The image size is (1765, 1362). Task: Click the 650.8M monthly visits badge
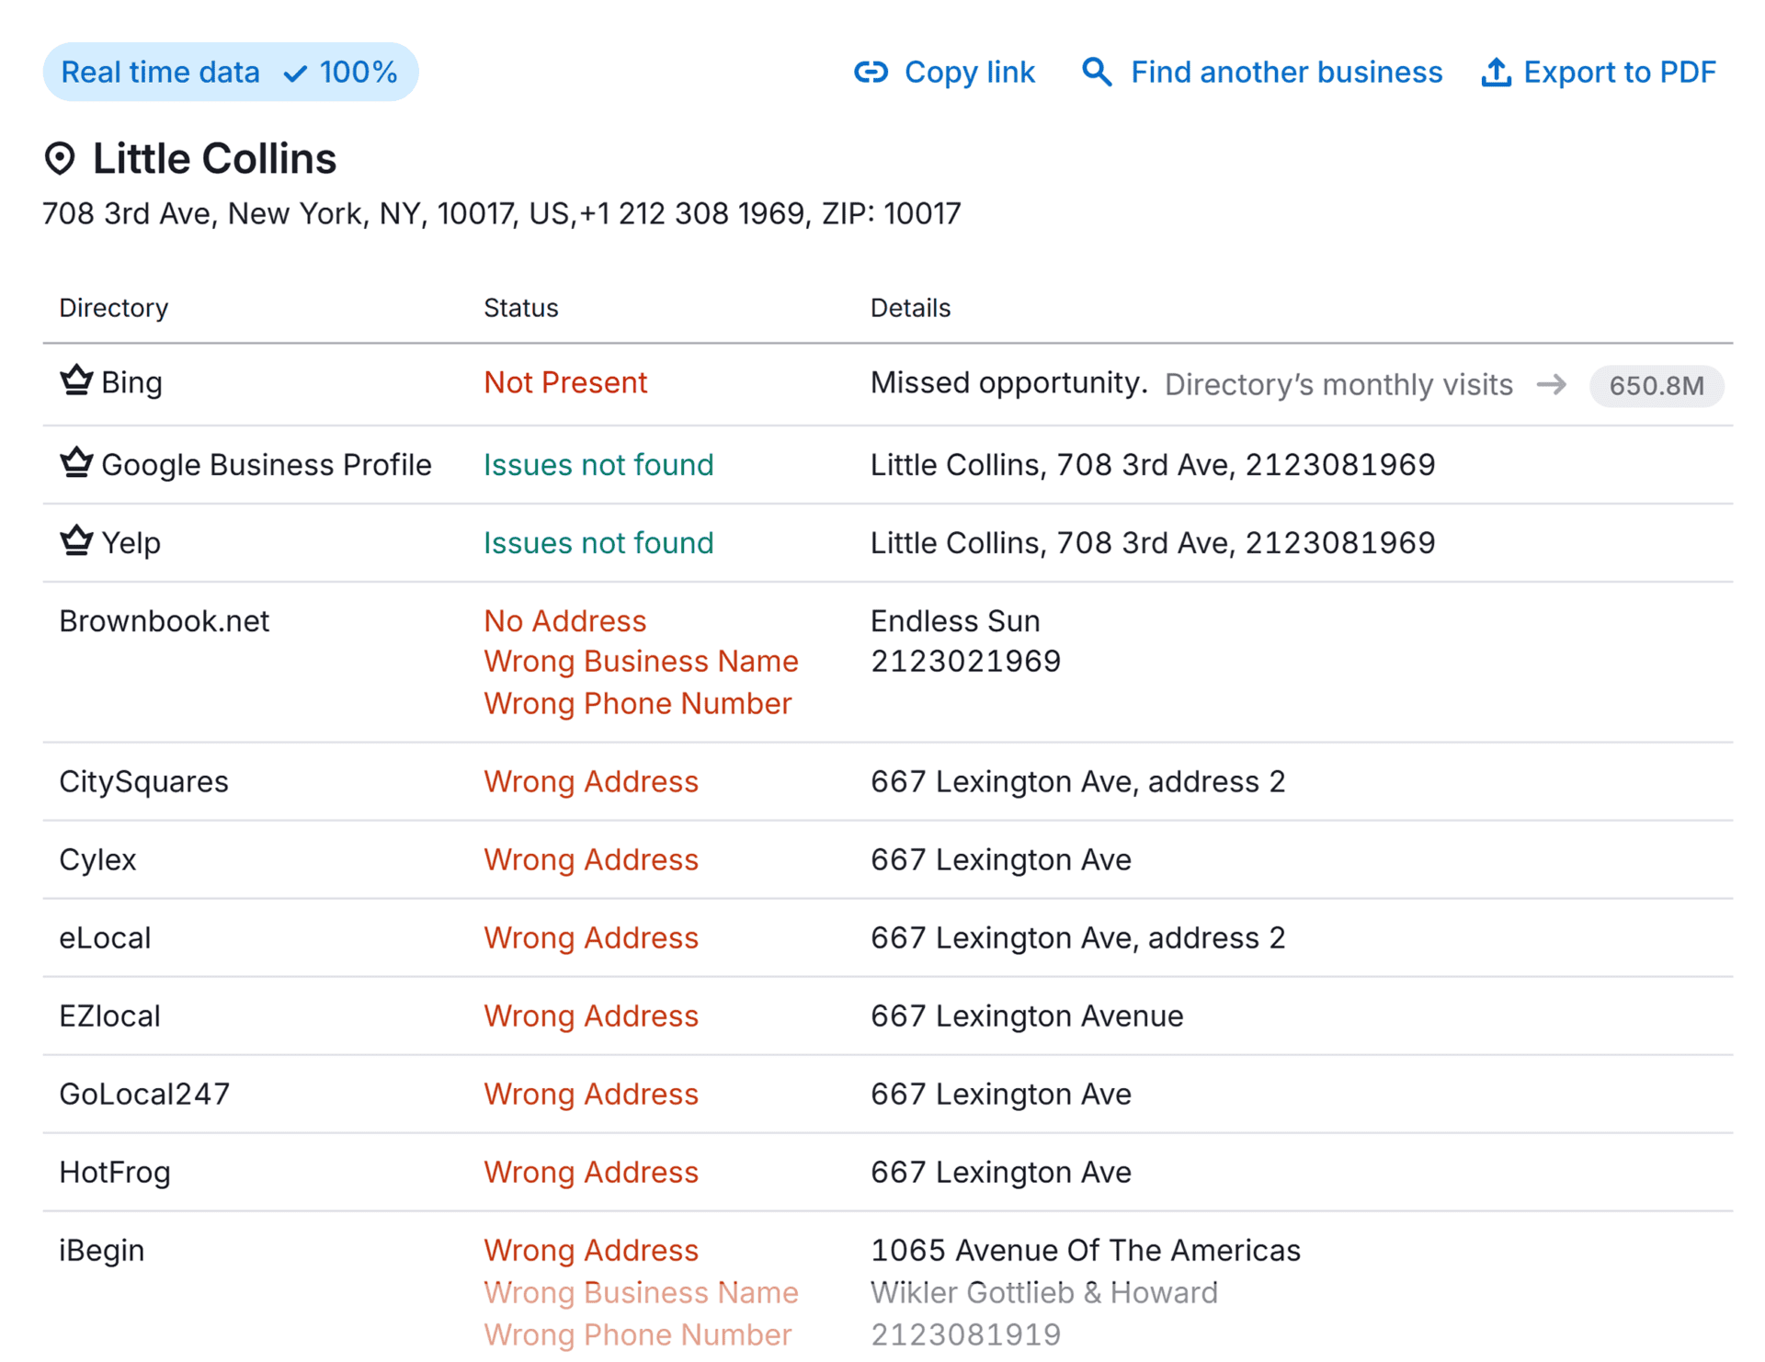point(1656,385)
